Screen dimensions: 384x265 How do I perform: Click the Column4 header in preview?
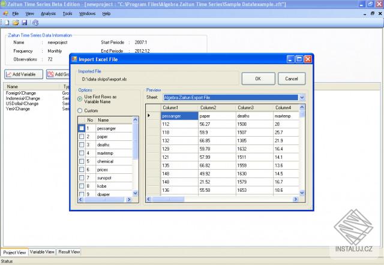[286, 108]
